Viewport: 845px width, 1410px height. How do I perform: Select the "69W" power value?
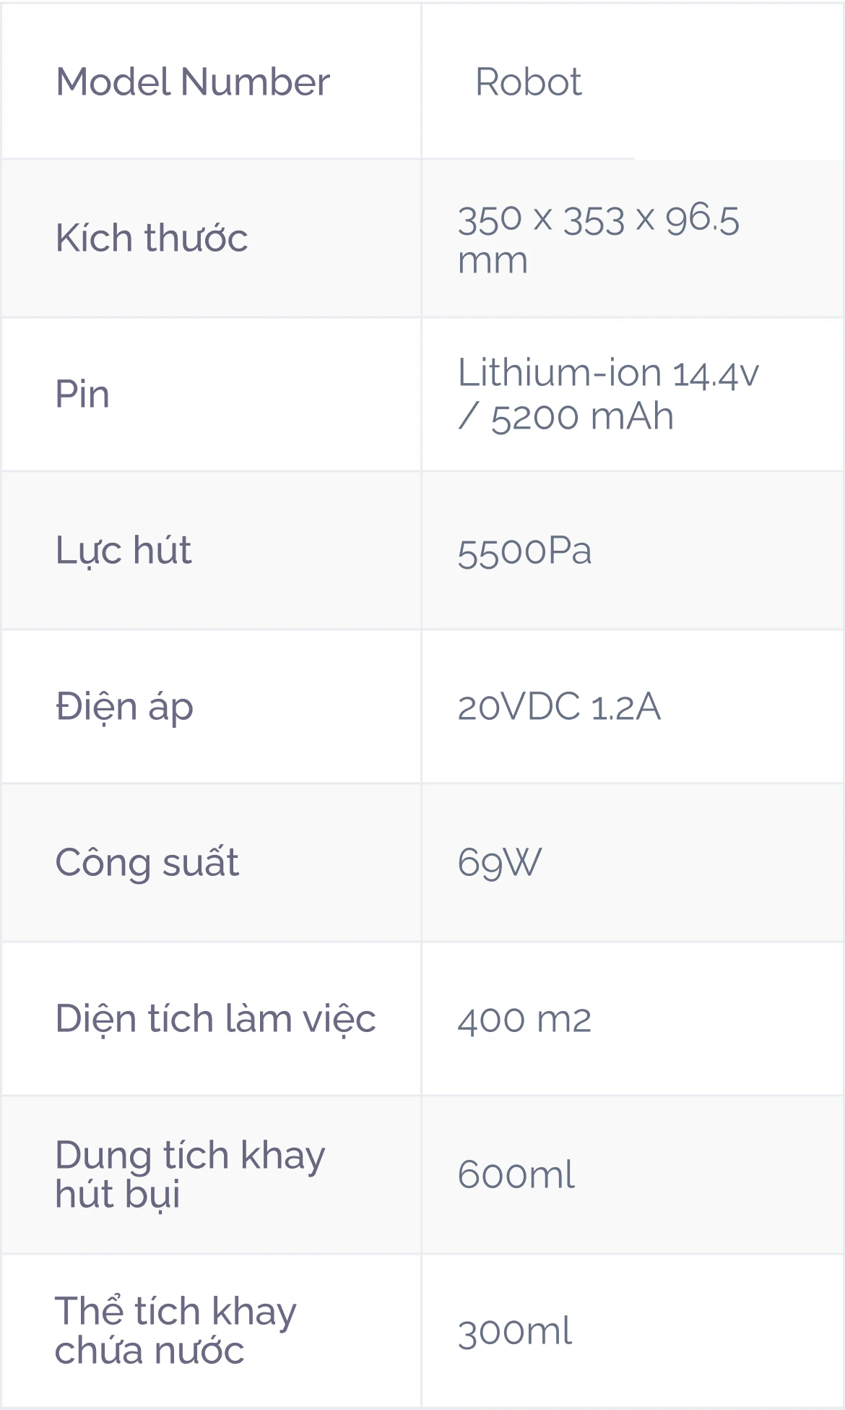click(x=499, y=863)
